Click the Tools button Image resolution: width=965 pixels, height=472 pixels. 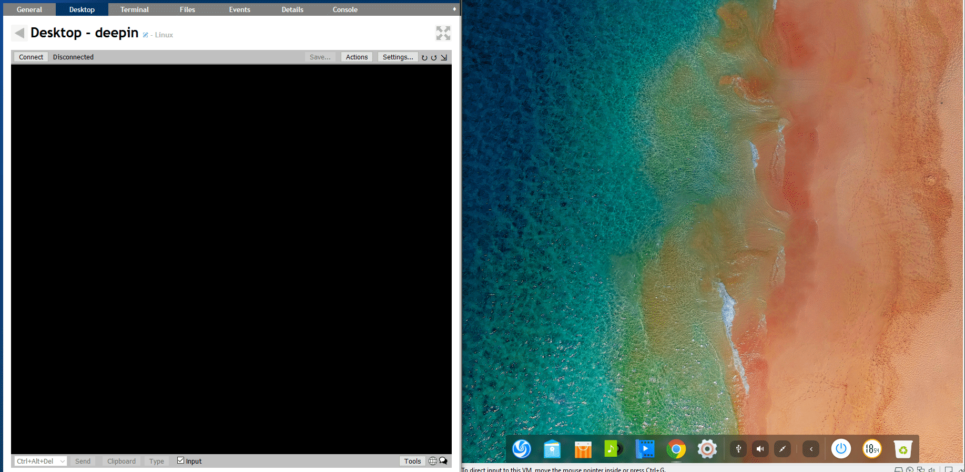412,461
